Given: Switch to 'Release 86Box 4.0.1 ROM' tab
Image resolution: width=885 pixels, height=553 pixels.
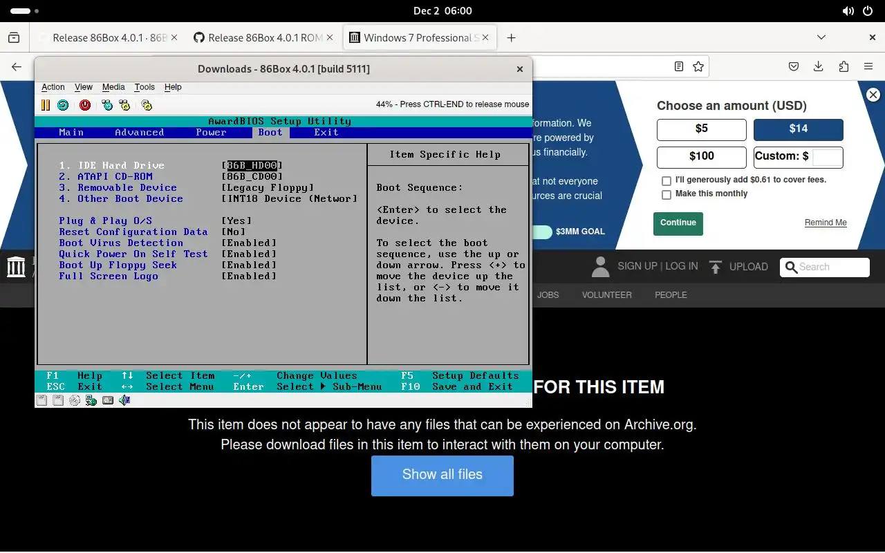Looking at the screenshot, I should [265, 37].
